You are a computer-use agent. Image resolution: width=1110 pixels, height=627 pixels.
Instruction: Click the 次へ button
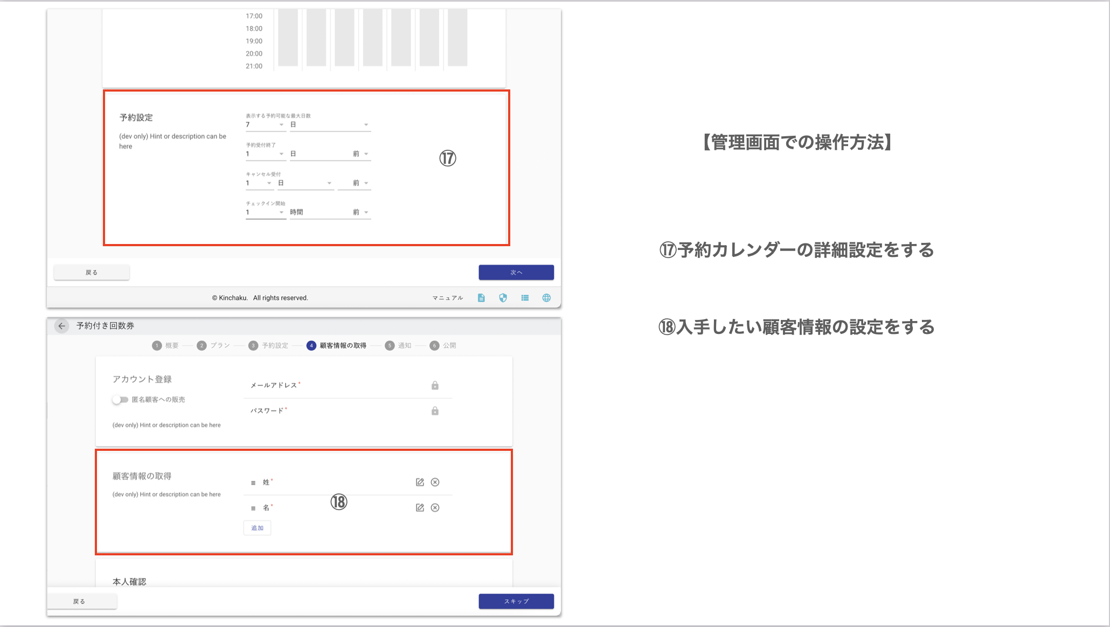[x=516, y=273]
